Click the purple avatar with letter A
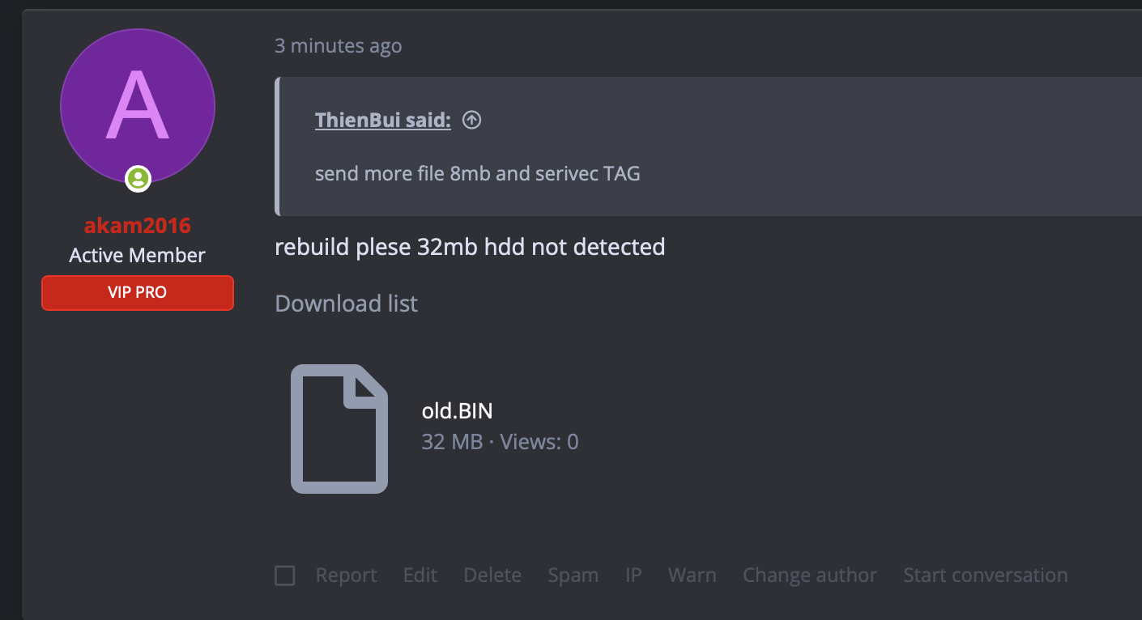Screen dimensions: 1142x620 138,105
